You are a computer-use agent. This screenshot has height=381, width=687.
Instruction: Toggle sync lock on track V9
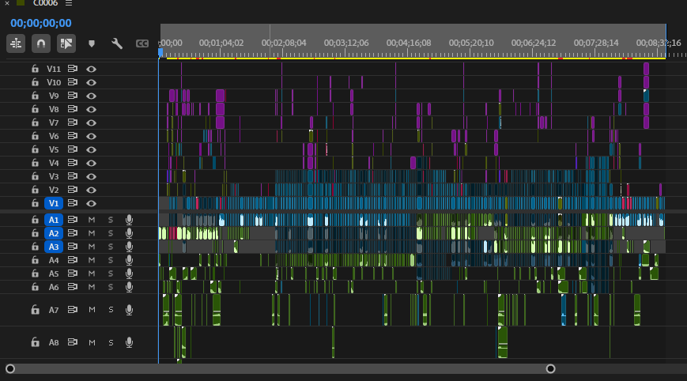[x=72, y=96]
